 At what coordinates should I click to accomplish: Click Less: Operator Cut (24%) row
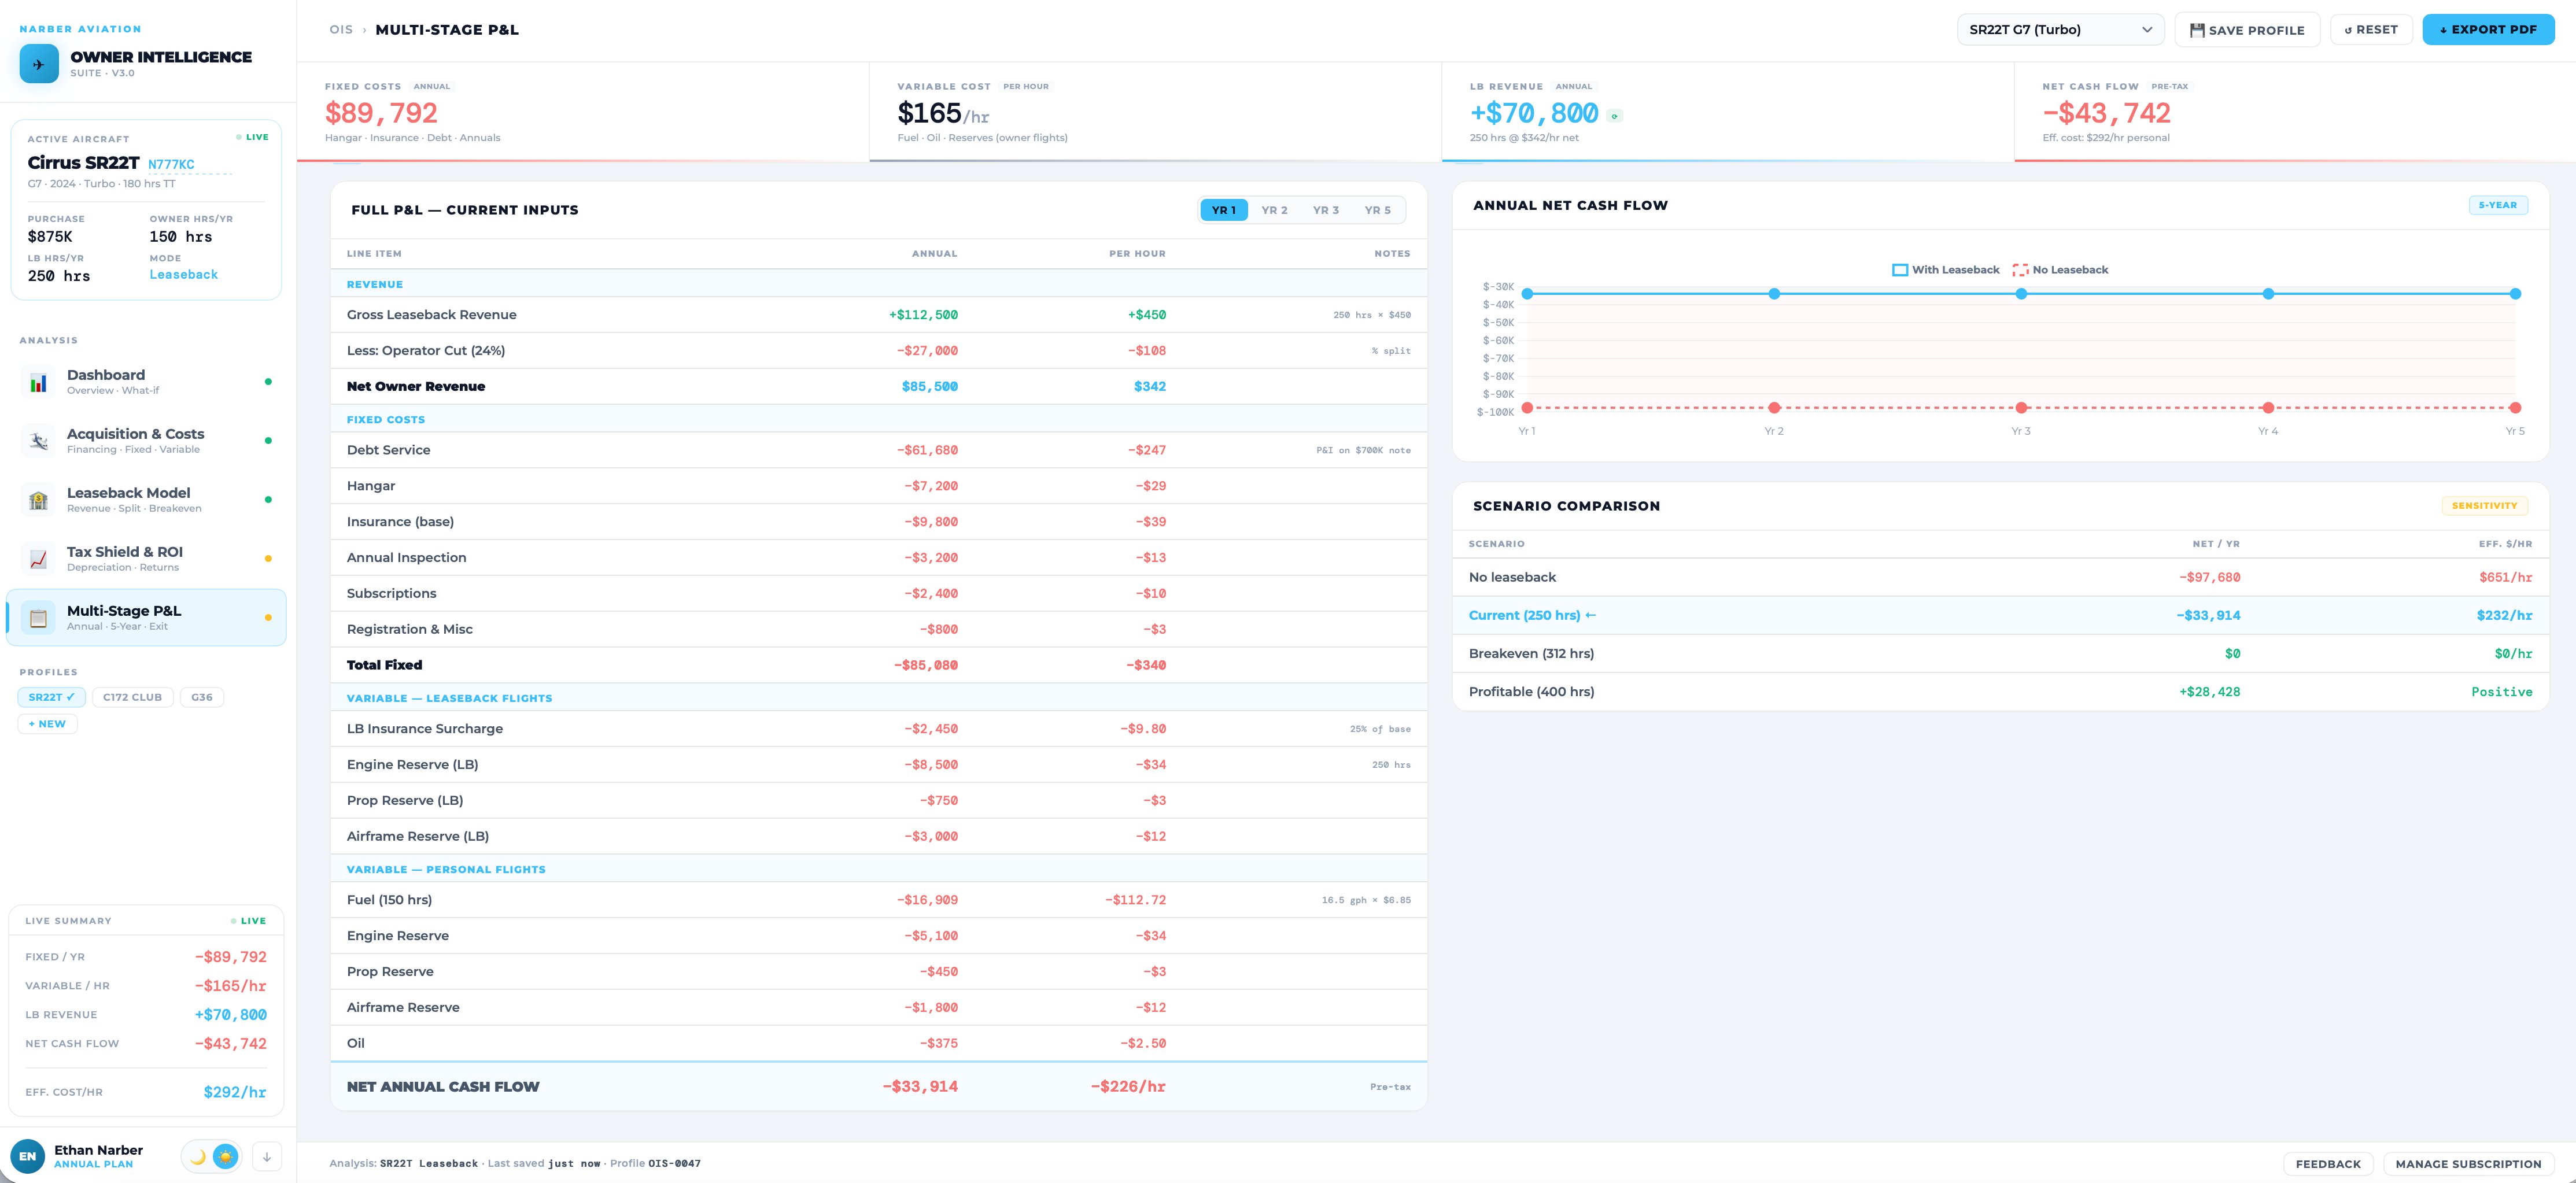(878, 351)
